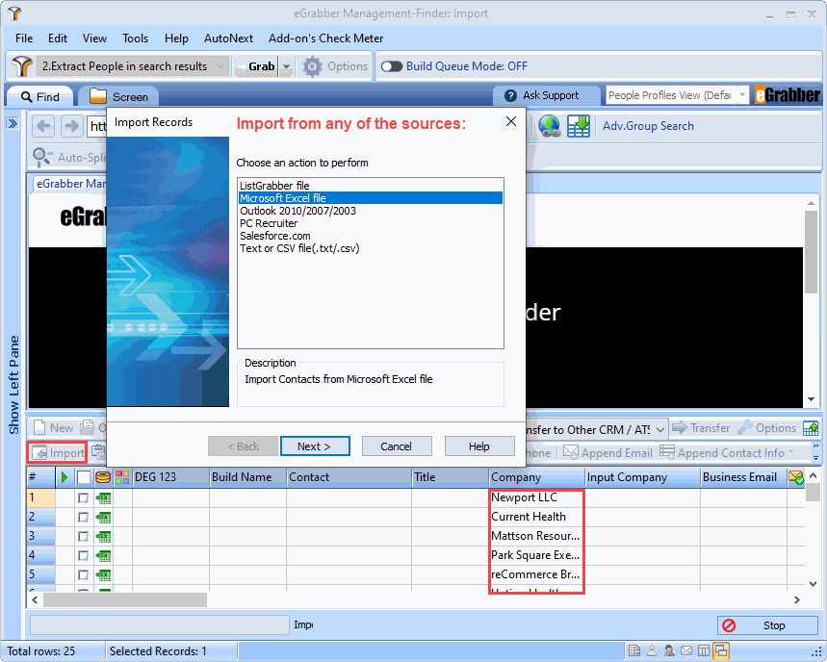Click the Append Email envelope icon

coord(571,453)
